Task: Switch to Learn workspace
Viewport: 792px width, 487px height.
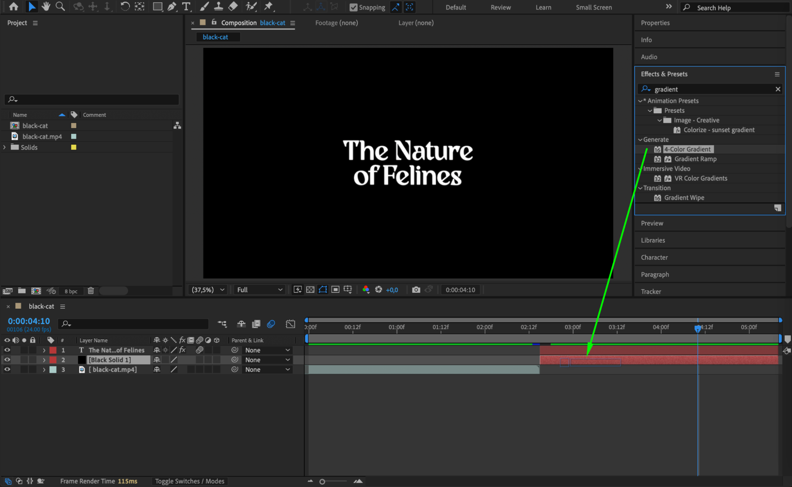Action: [x=543, y=7]
